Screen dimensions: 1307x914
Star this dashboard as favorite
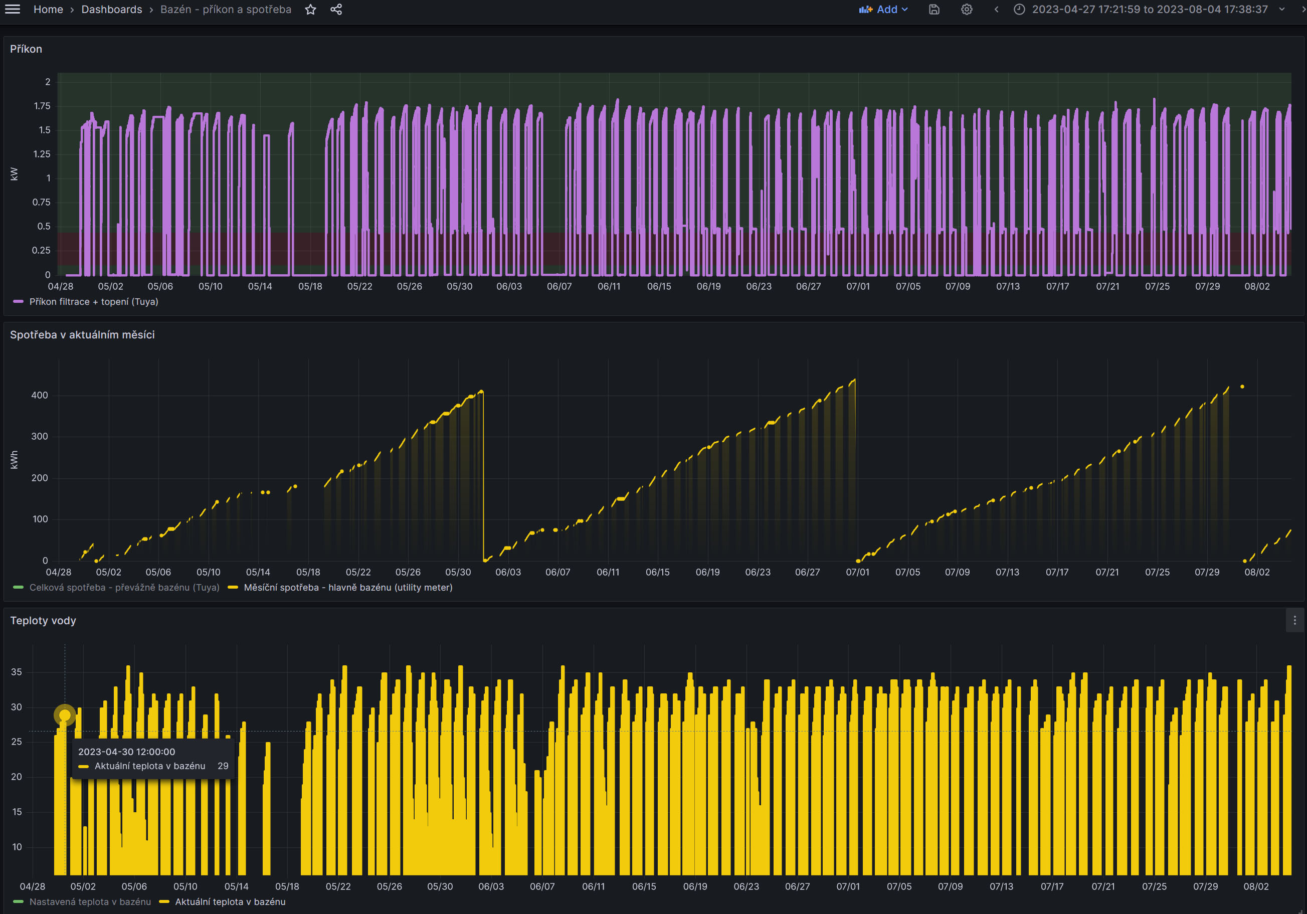point(310,9)
